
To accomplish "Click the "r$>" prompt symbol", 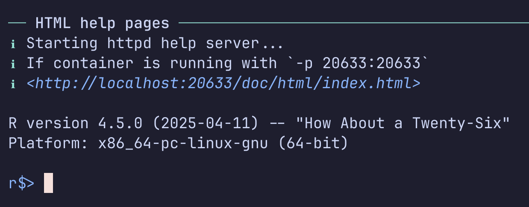I will click(x=21, y=183).
